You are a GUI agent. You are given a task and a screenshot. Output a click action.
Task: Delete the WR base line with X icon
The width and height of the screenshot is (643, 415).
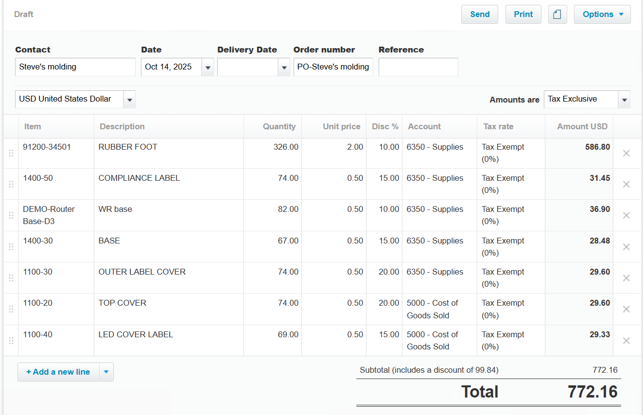626,215
